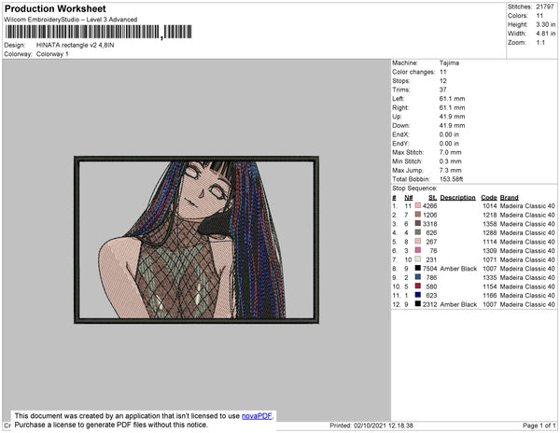Image resolution: width=560 pixels, height=433 pixels.
Task: Pick the salmon swatch for code 1218
Action: [418, 215]
